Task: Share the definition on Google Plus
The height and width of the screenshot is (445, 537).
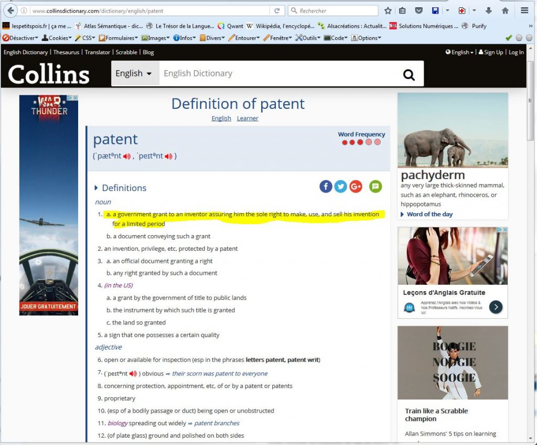Action: click(356, 186)
